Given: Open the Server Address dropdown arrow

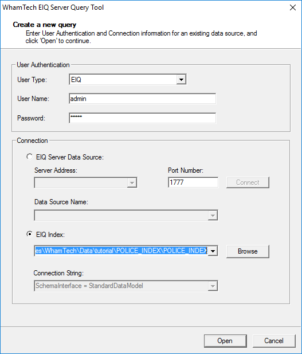Looking at the screenshot, I should pos(132,182).
